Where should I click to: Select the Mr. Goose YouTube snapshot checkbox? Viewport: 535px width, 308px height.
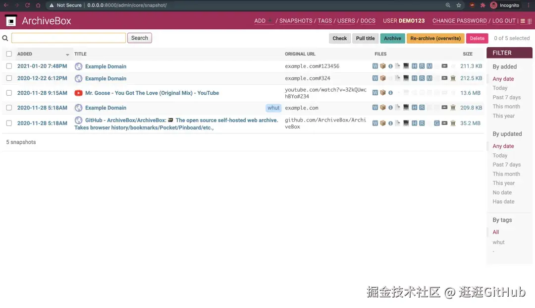(9, 93)
